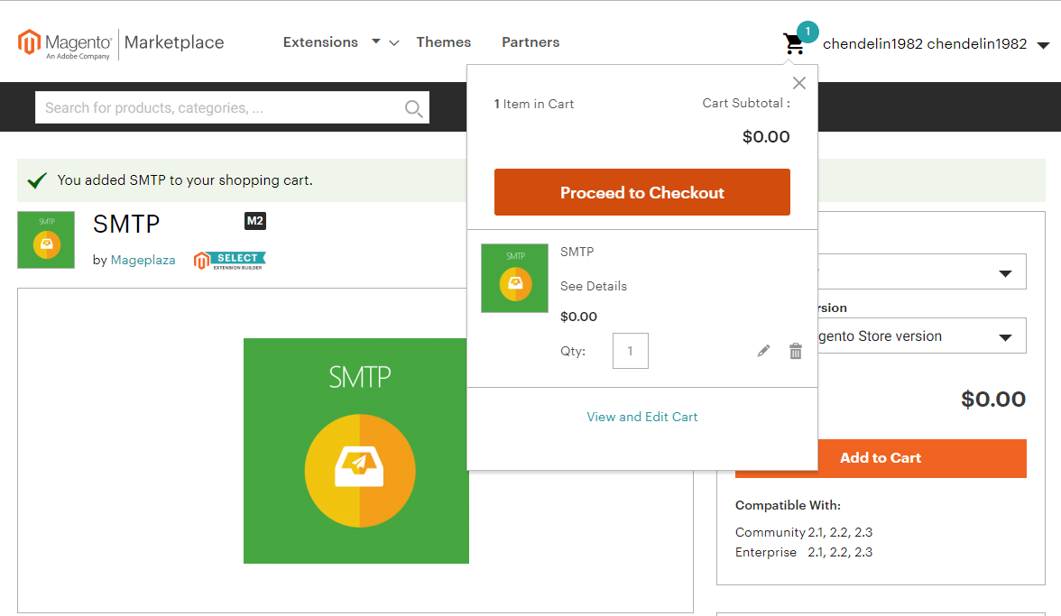Click the 'You added SMTP to your shopping cart.' message
The image size is (1061, 616).
click(x=185, y=180)
